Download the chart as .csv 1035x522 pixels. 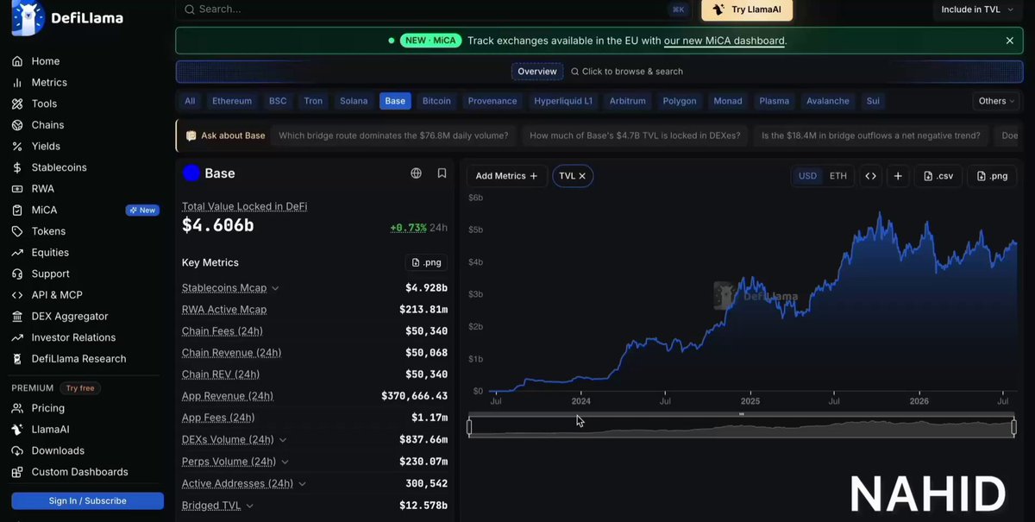coord(938,176)
